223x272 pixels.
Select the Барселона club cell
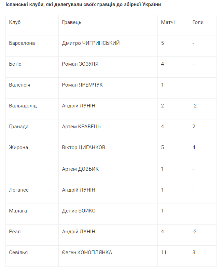22,43
